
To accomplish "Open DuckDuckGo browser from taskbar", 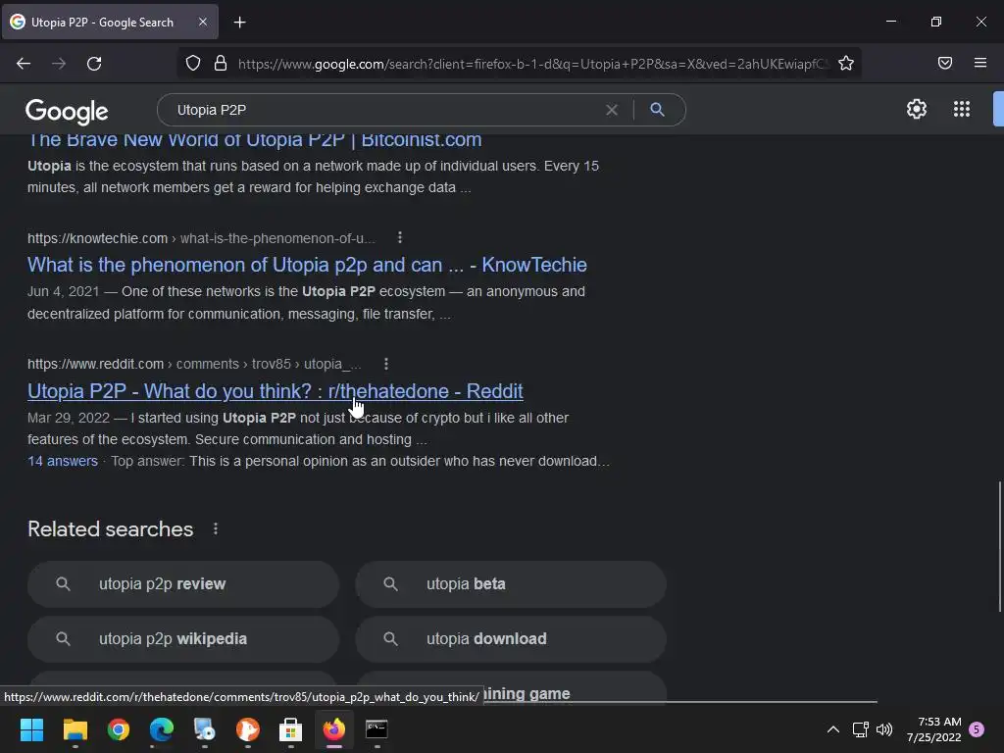I will [248, 729].
